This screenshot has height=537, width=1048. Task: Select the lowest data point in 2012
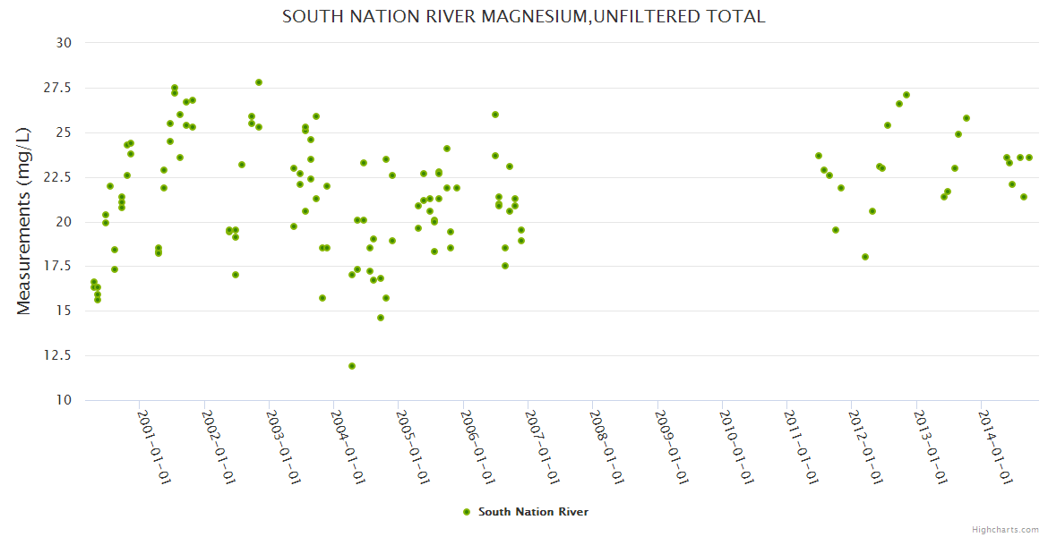point(865,257)
